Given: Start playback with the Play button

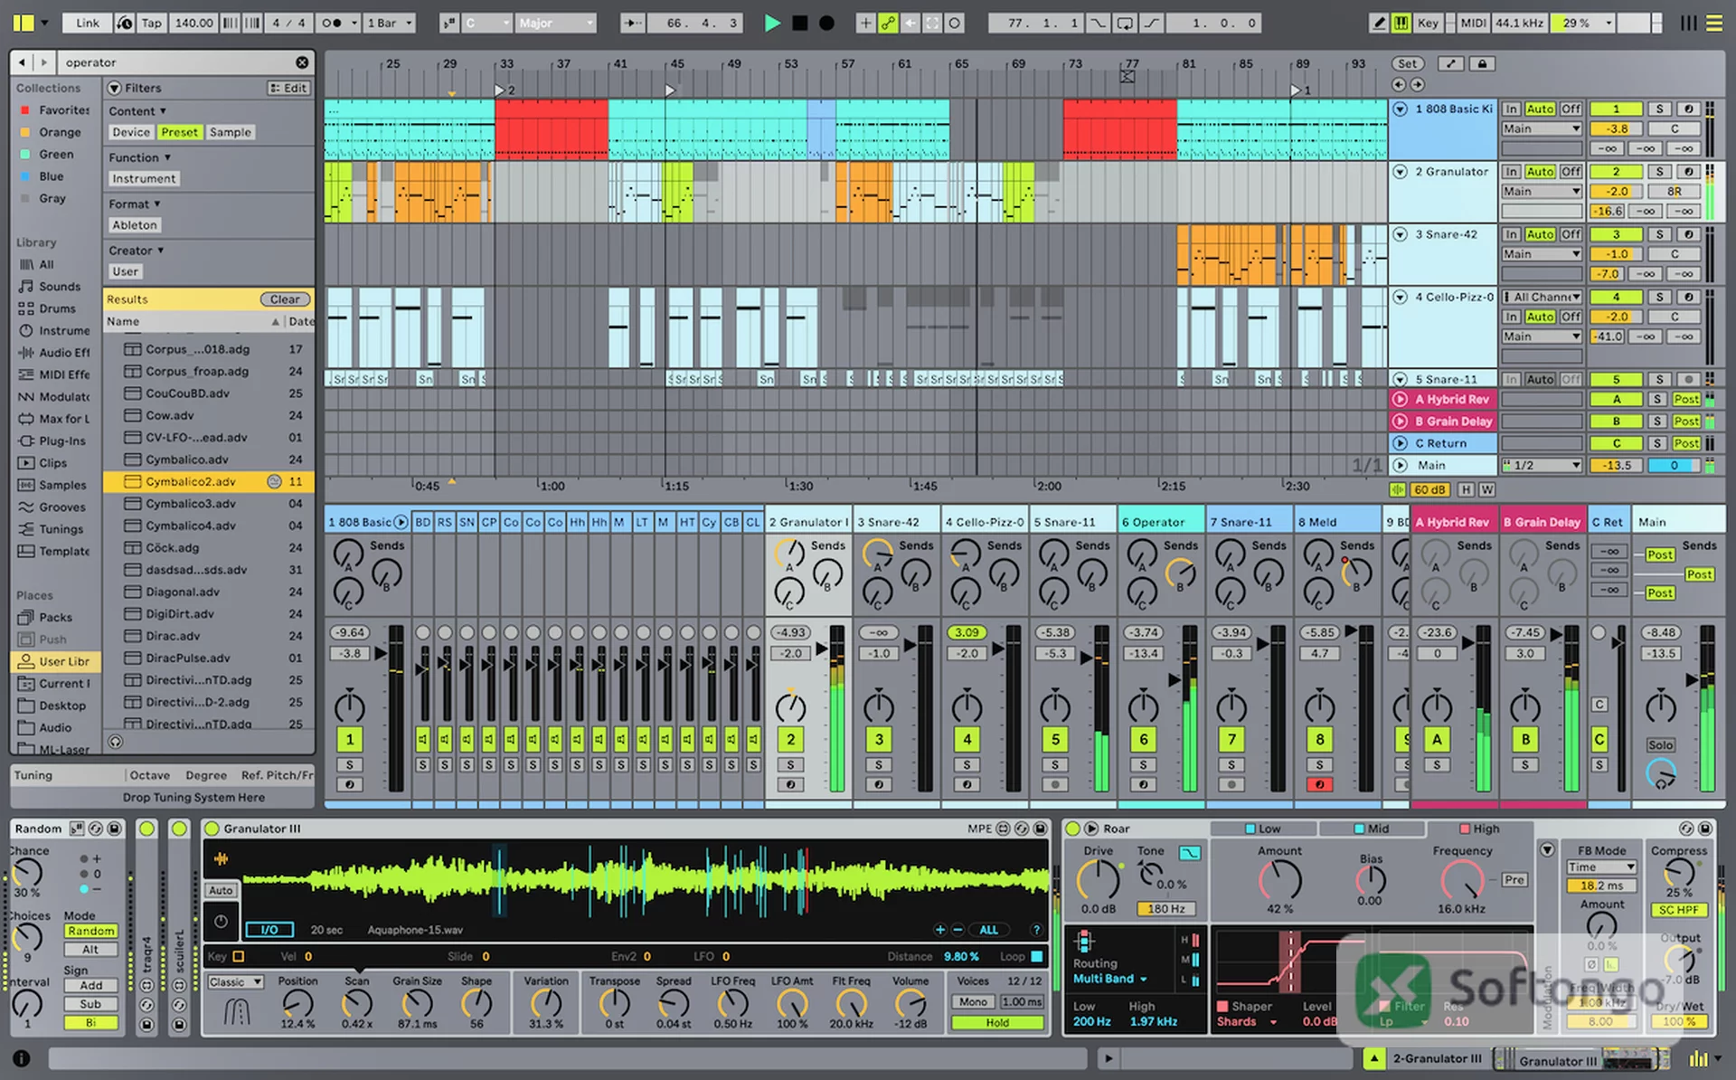Looking at the screenshot, I should pyautogui.click(x=771, y=24).
